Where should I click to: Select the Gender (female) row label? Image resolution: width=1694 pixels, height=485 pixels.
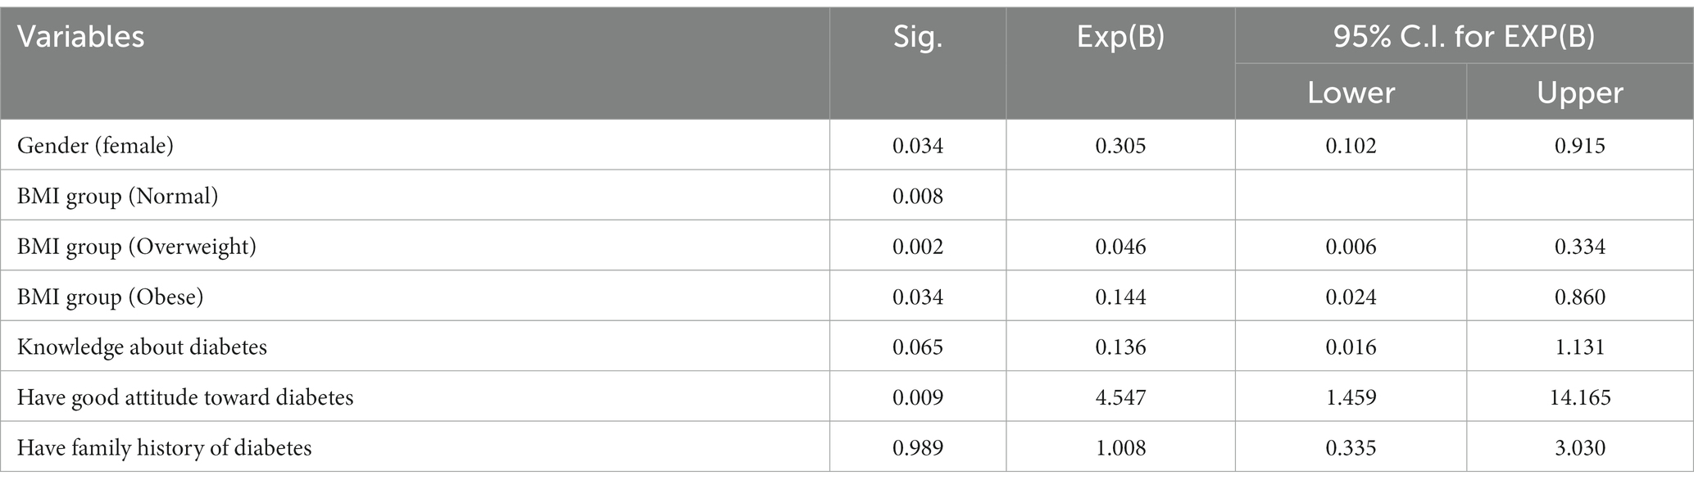pyautogui.click(x=95, y=146)
